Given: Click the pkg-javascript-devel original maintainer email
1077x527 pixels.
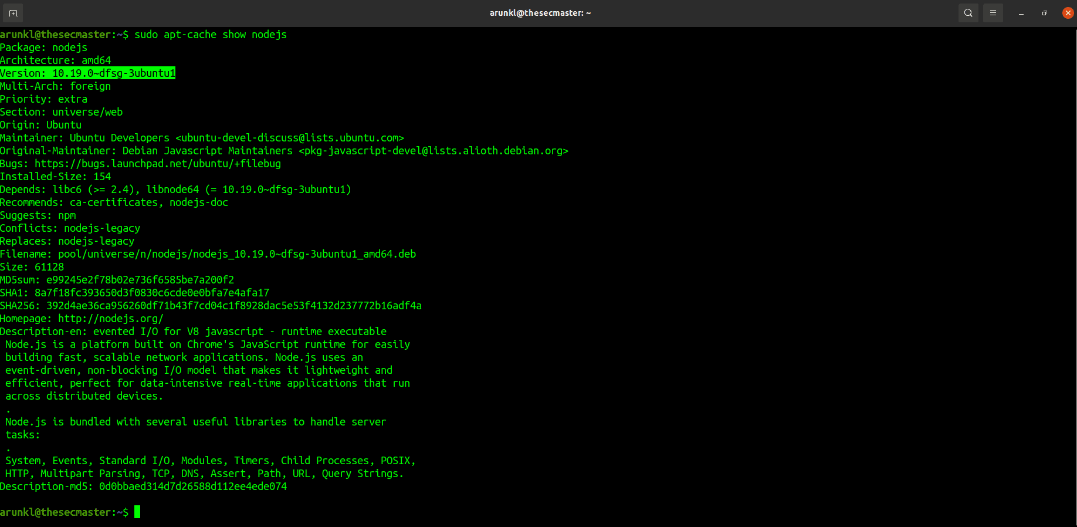Looking at the screenshot, I should coord(433,151).
